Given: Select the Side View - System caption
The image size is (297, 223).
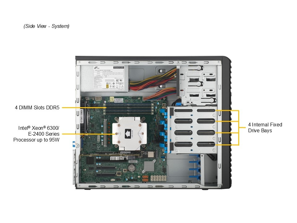Looking at the screenshot, I should (x=46, y=26).
